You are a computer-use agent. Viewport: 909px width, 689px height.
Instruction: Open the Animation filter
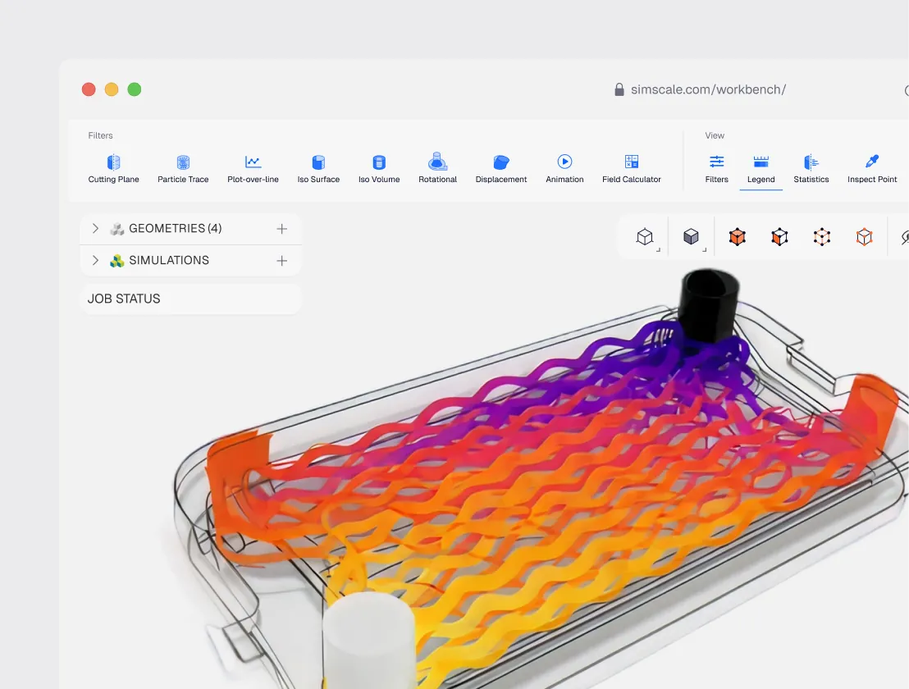click(564, 169)
